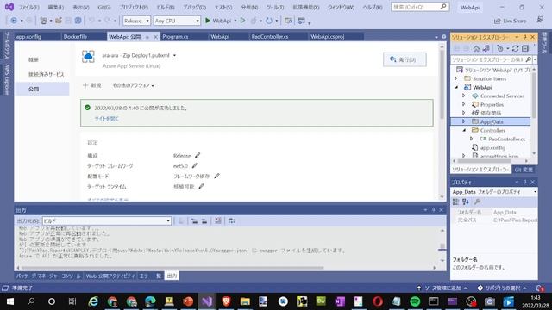This screenshot has height=310, width=552.
Task: Open the ツール menu
Action: (x=275, y=7)
